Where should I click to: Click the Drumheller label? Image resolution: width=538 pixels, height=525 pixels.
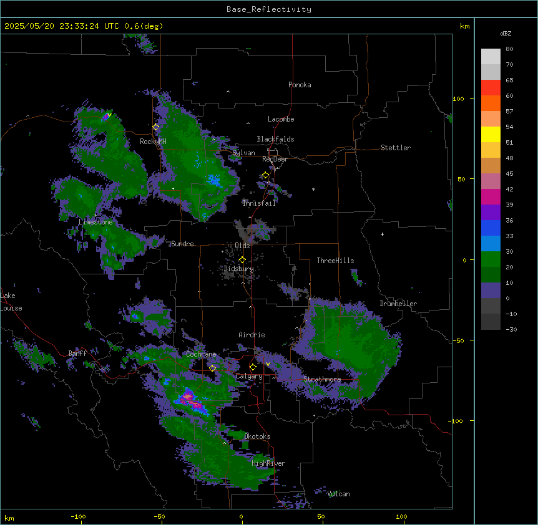click(398, 304)
